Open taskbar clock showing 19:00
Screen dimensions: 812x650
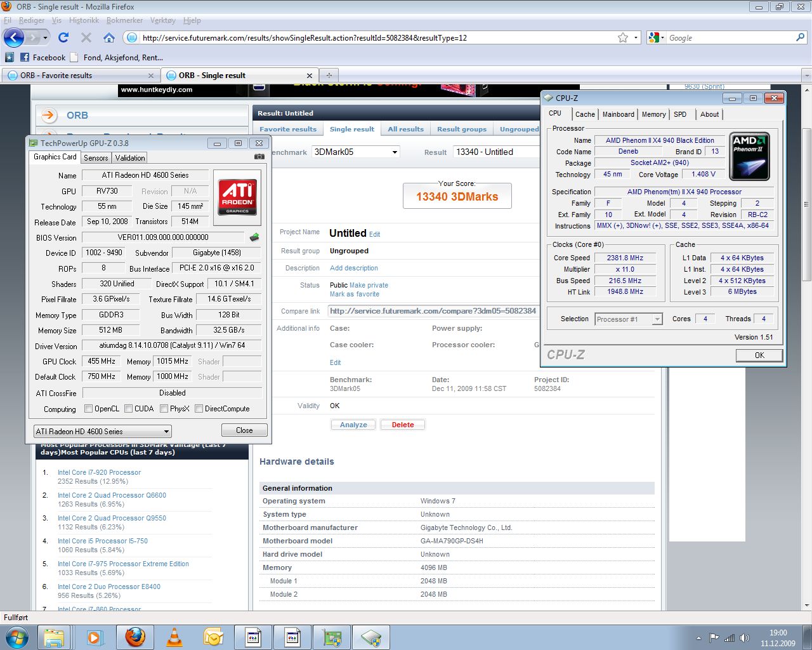pyautogui.click(x=778, y=638)
